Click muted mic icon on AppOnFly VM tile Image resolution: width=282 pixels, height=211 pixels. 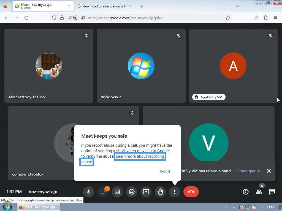click(271, 35)
